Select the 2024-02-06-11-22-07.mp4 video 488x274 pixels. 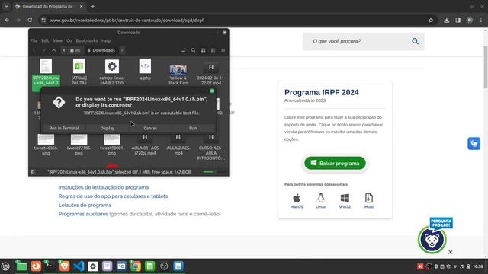point(211,74)
